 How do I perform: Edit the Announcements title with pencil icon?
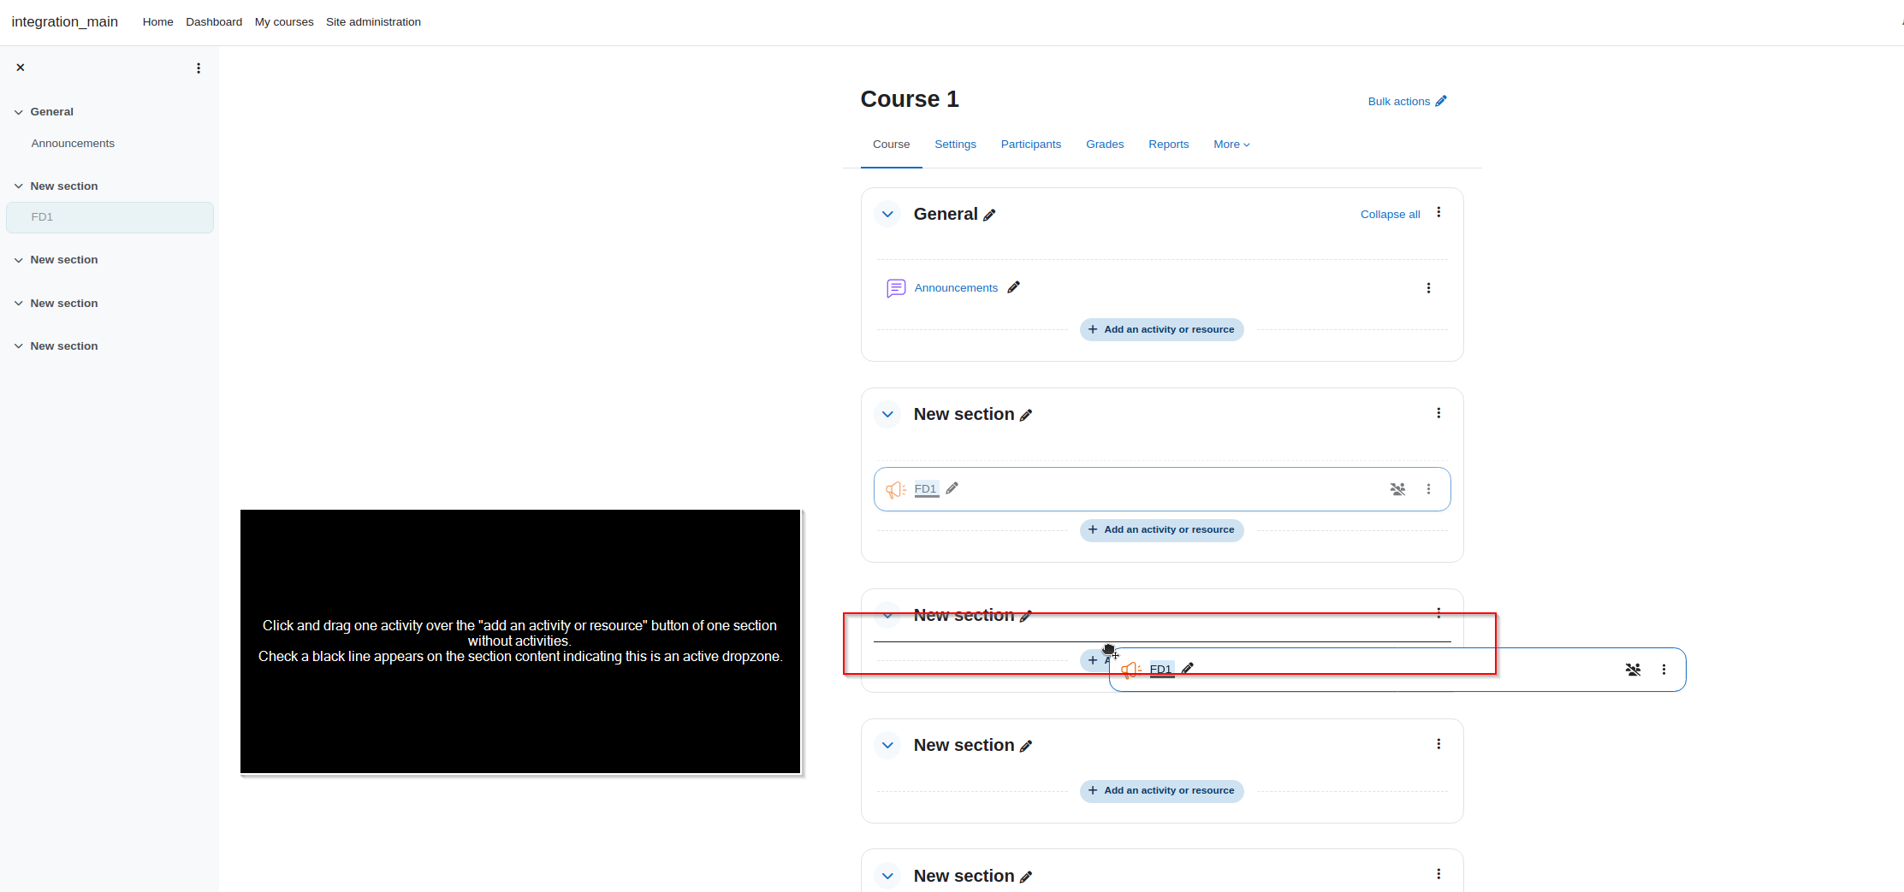1013,287
